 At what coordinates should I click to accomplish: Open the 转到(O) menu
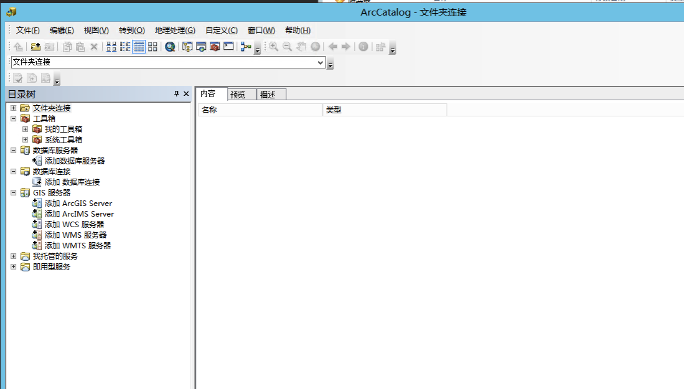pos(131,30)
